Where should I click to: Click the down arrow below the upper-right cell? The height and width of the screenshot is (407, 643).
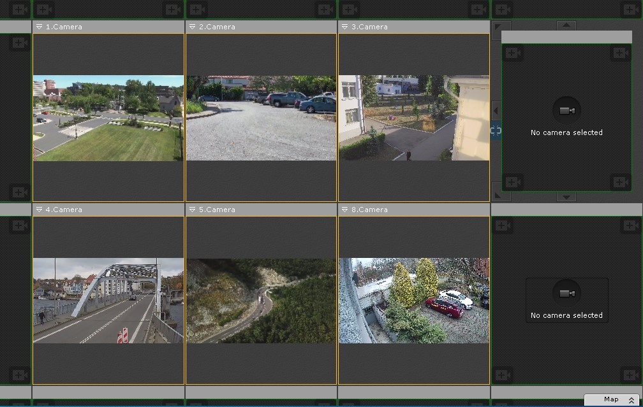(566, 197)
